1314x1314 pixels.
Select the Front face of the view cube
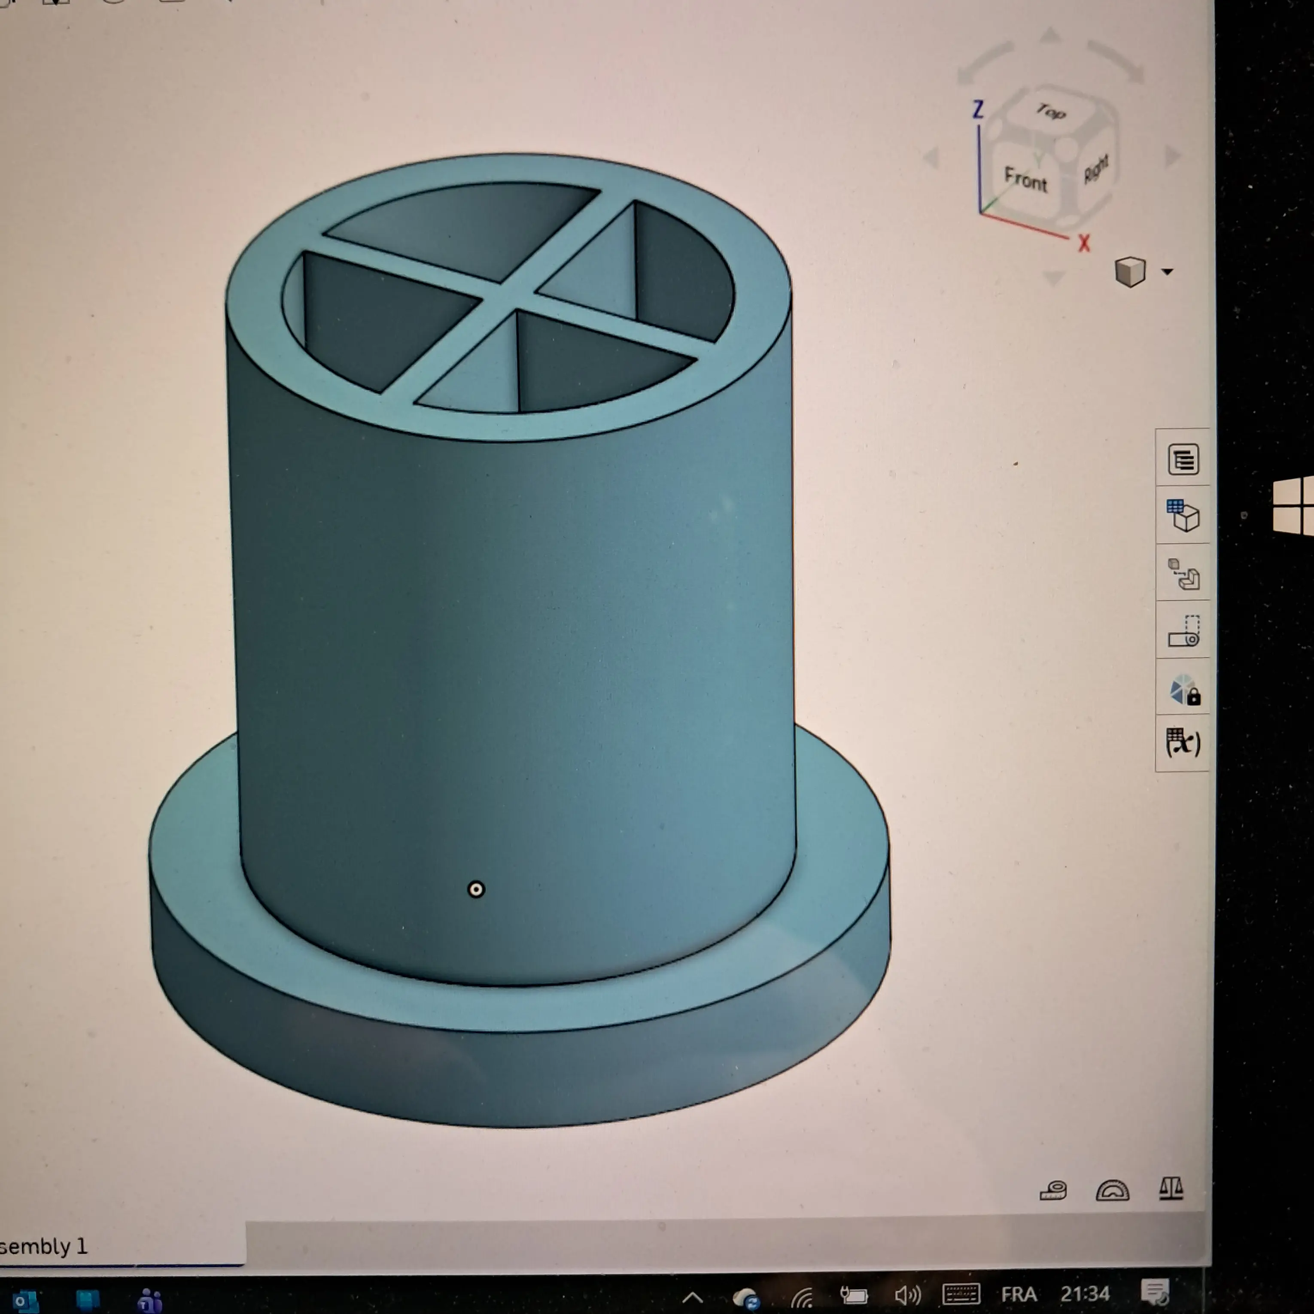click(1025, 179)
